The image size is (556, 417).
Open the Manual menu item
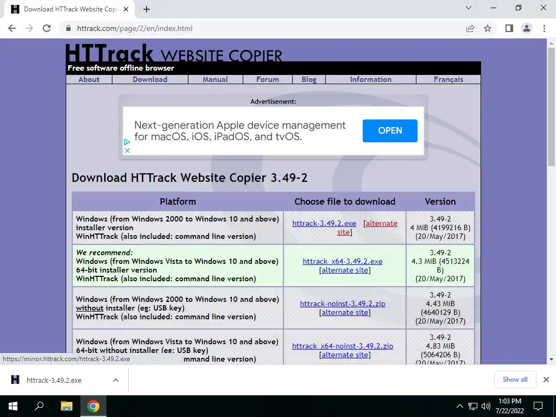[x=215, y=79]
